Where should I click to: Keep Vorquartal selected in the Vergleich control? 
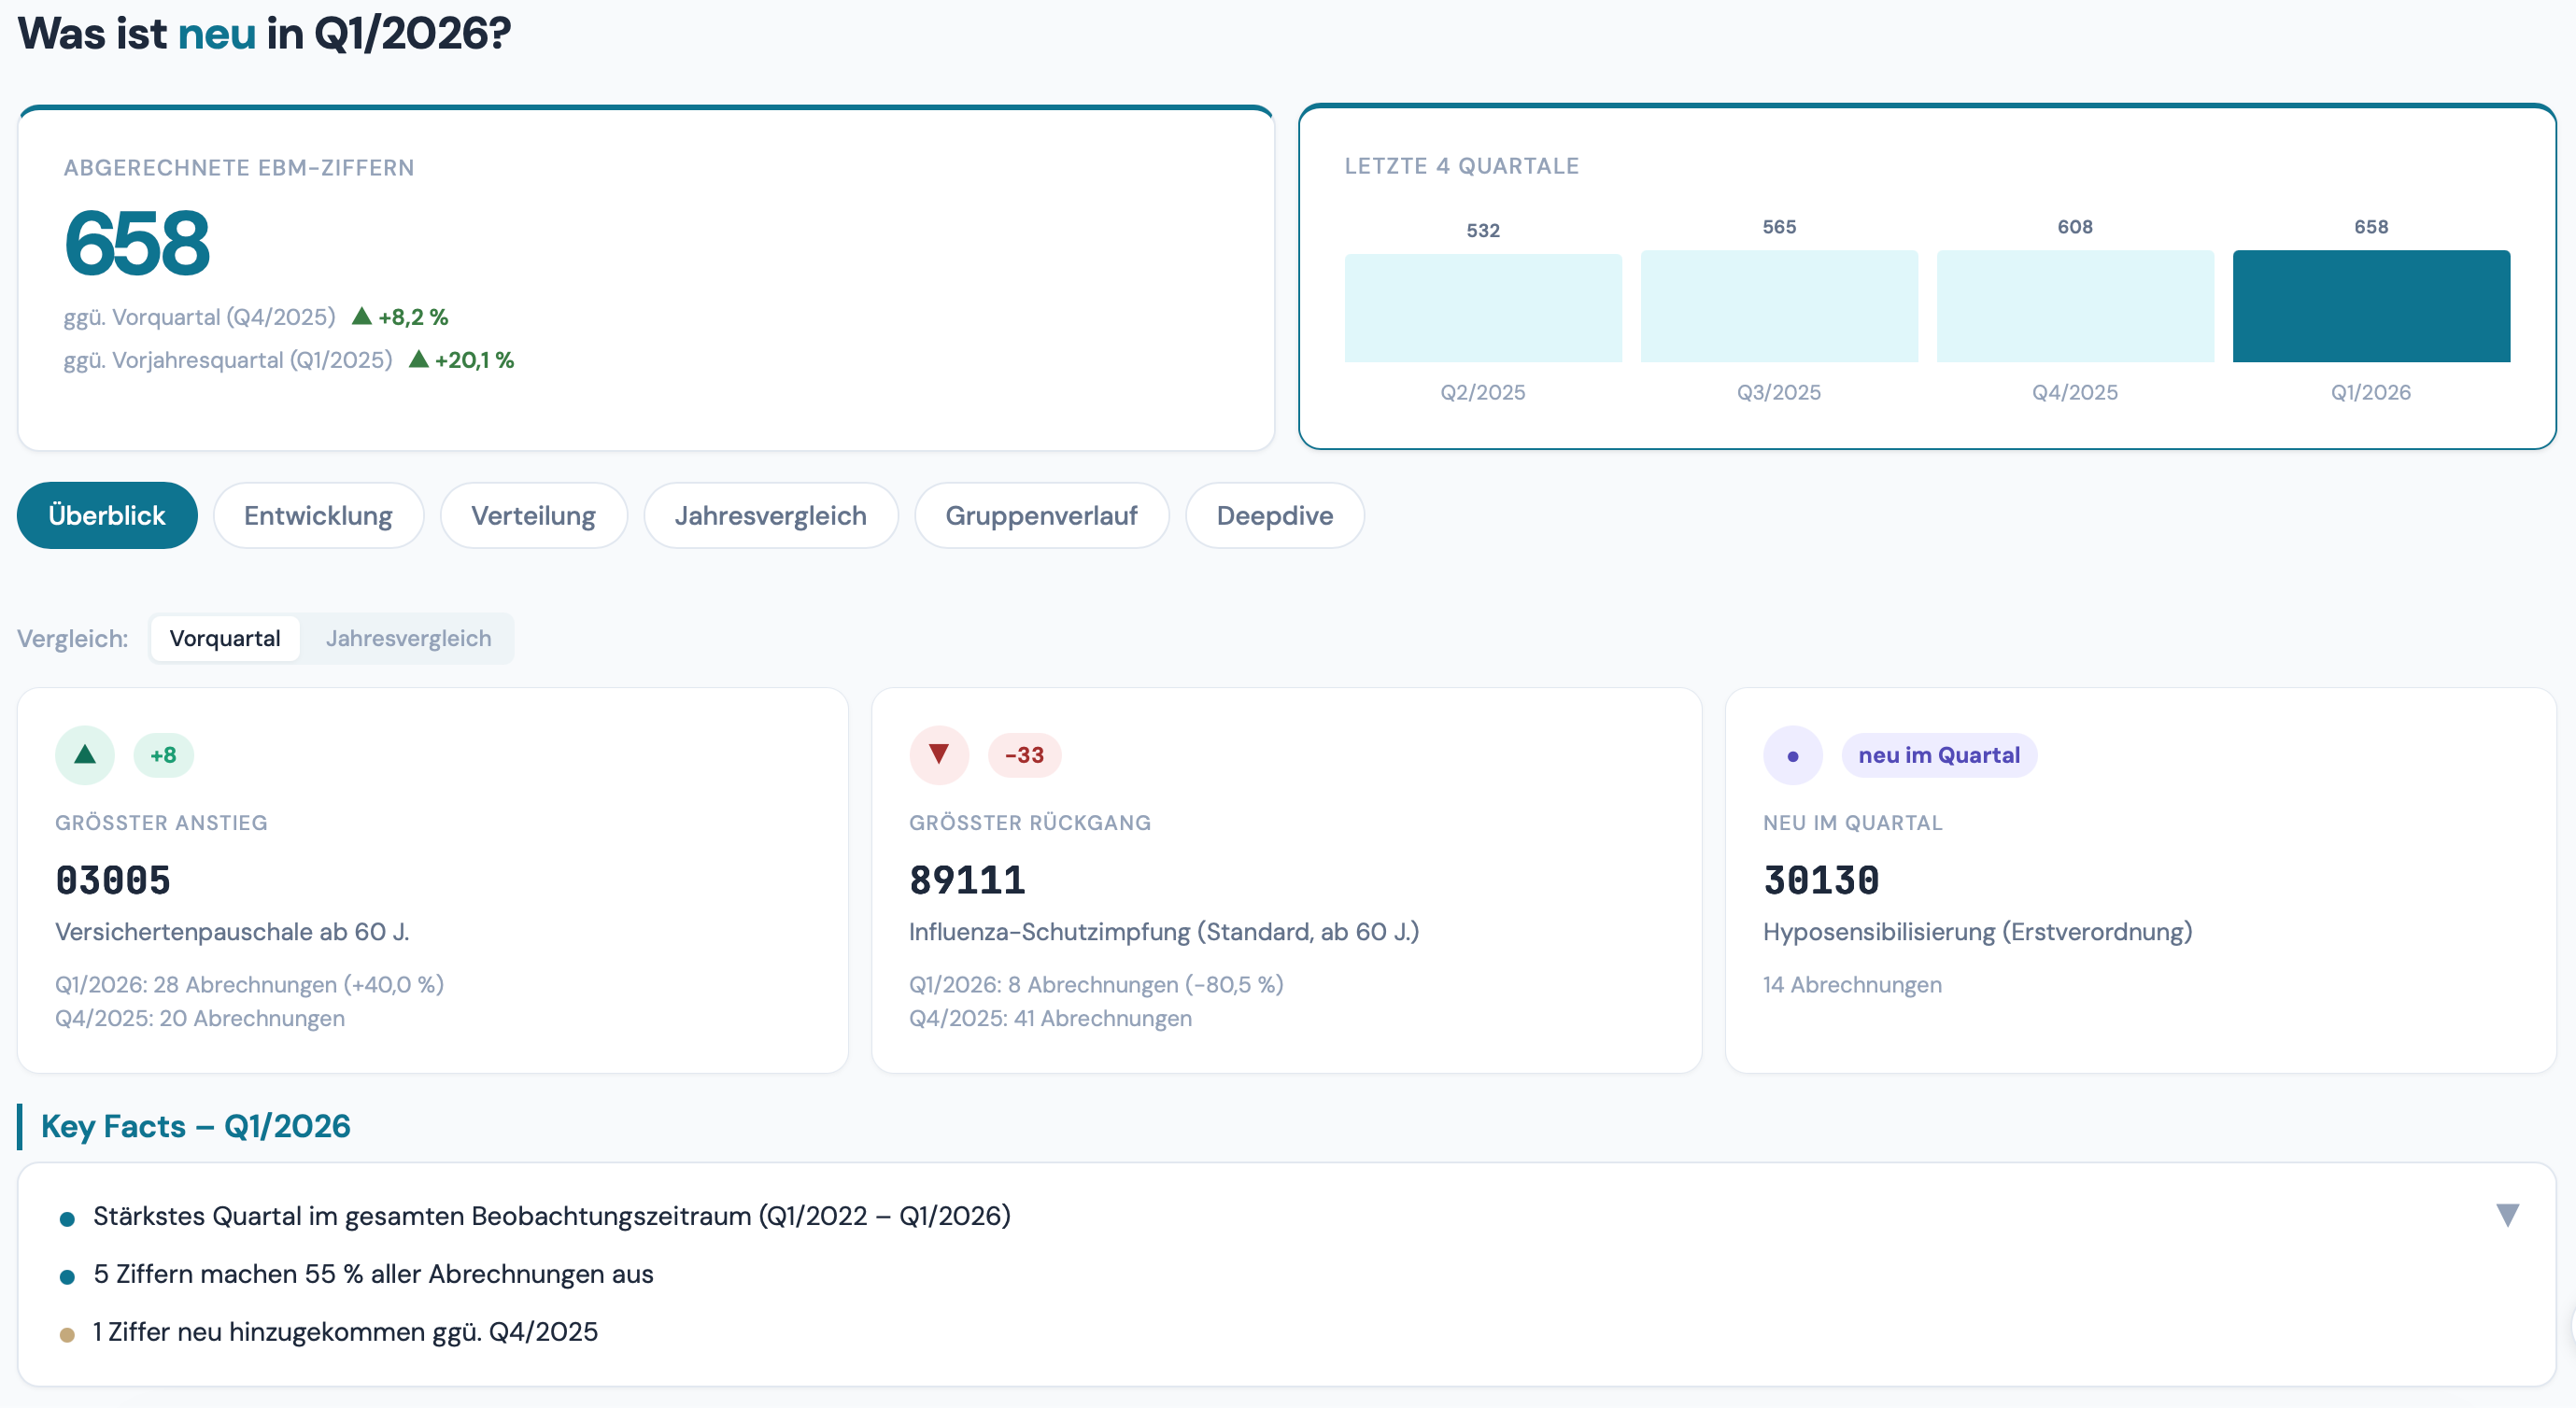pyautogui.click(x=225, y=638)
